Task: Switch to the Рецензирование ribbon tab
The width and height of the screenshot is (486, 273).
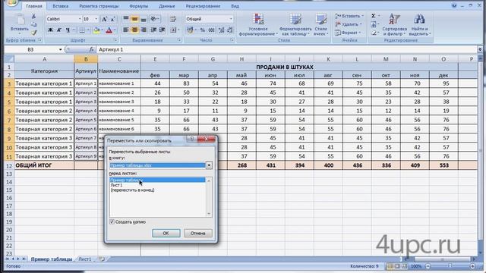Action: (x=203, y=6)
